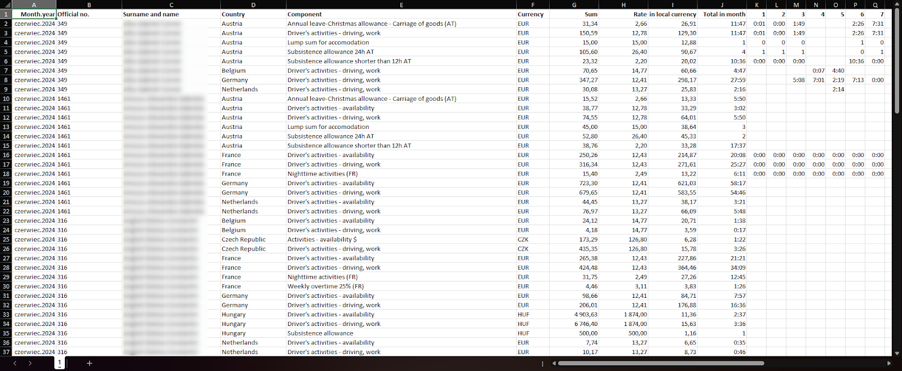Select the local currency value 621,03
This screenshot has width=902, height=371.
[673, 183]
